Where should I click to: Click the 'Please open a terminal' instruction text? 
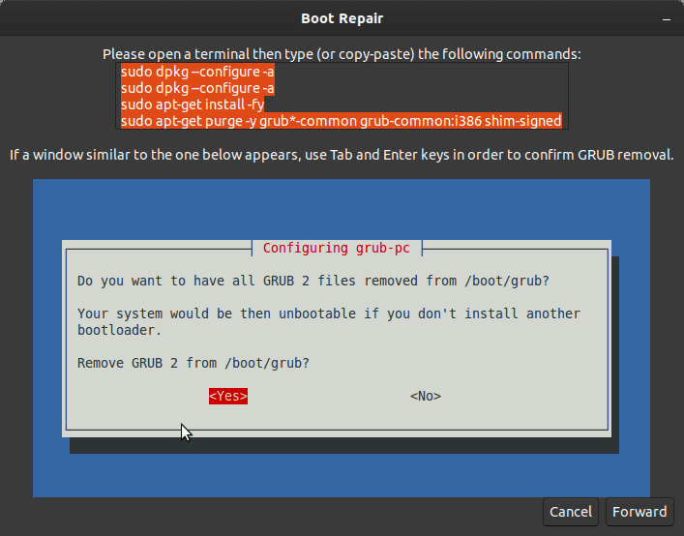coord(342,54)
